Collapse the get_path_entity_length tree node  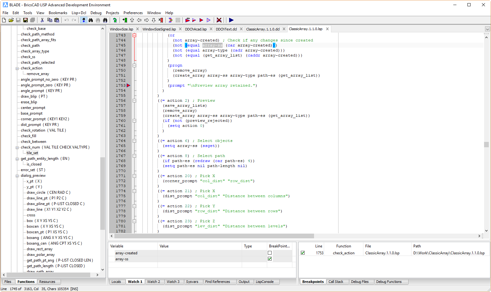[17, 159]
